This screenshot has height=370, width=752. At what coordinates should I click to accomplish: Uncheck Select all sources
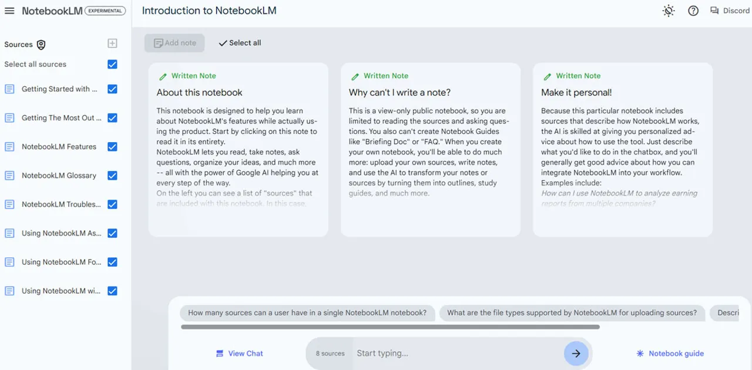[112, 64]
